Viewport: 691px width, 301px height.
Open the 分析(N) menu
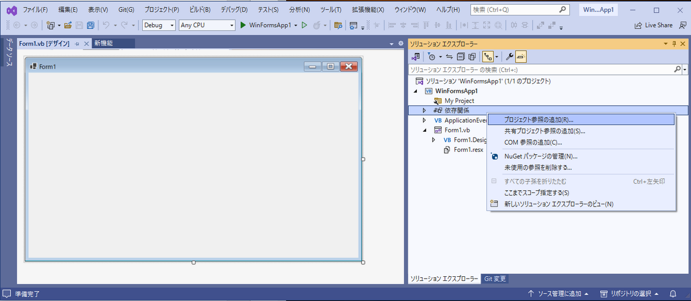(x=299, y=10)
